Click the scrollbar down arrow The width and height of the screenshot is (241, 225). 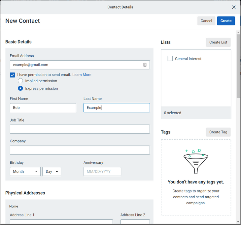click(238, 222)
